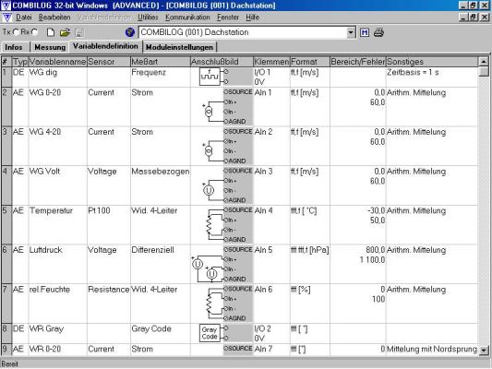Switch to the Messung tab

50,47
